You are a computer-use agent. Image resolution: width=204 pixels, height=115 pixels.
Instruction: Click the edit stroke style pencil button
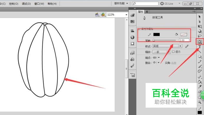pyautogui.click(x=187, y=46)
